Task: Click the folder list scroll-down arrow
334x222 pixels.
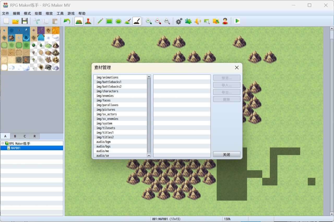Action: pyautogui.click(x=149, y=155)
